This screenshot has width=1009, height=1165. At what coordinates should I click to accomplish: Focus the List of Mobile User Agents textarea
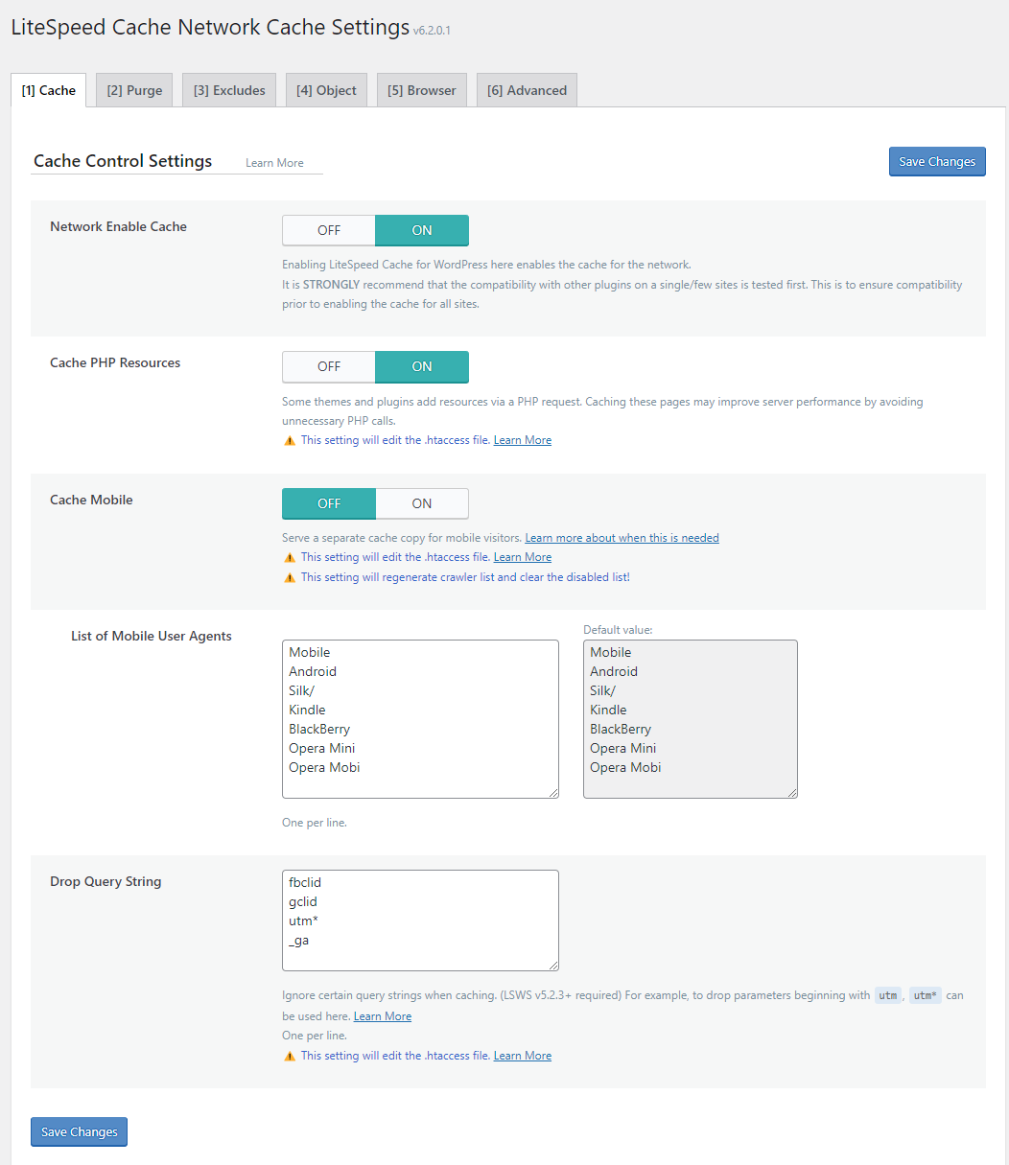[420, 719]
